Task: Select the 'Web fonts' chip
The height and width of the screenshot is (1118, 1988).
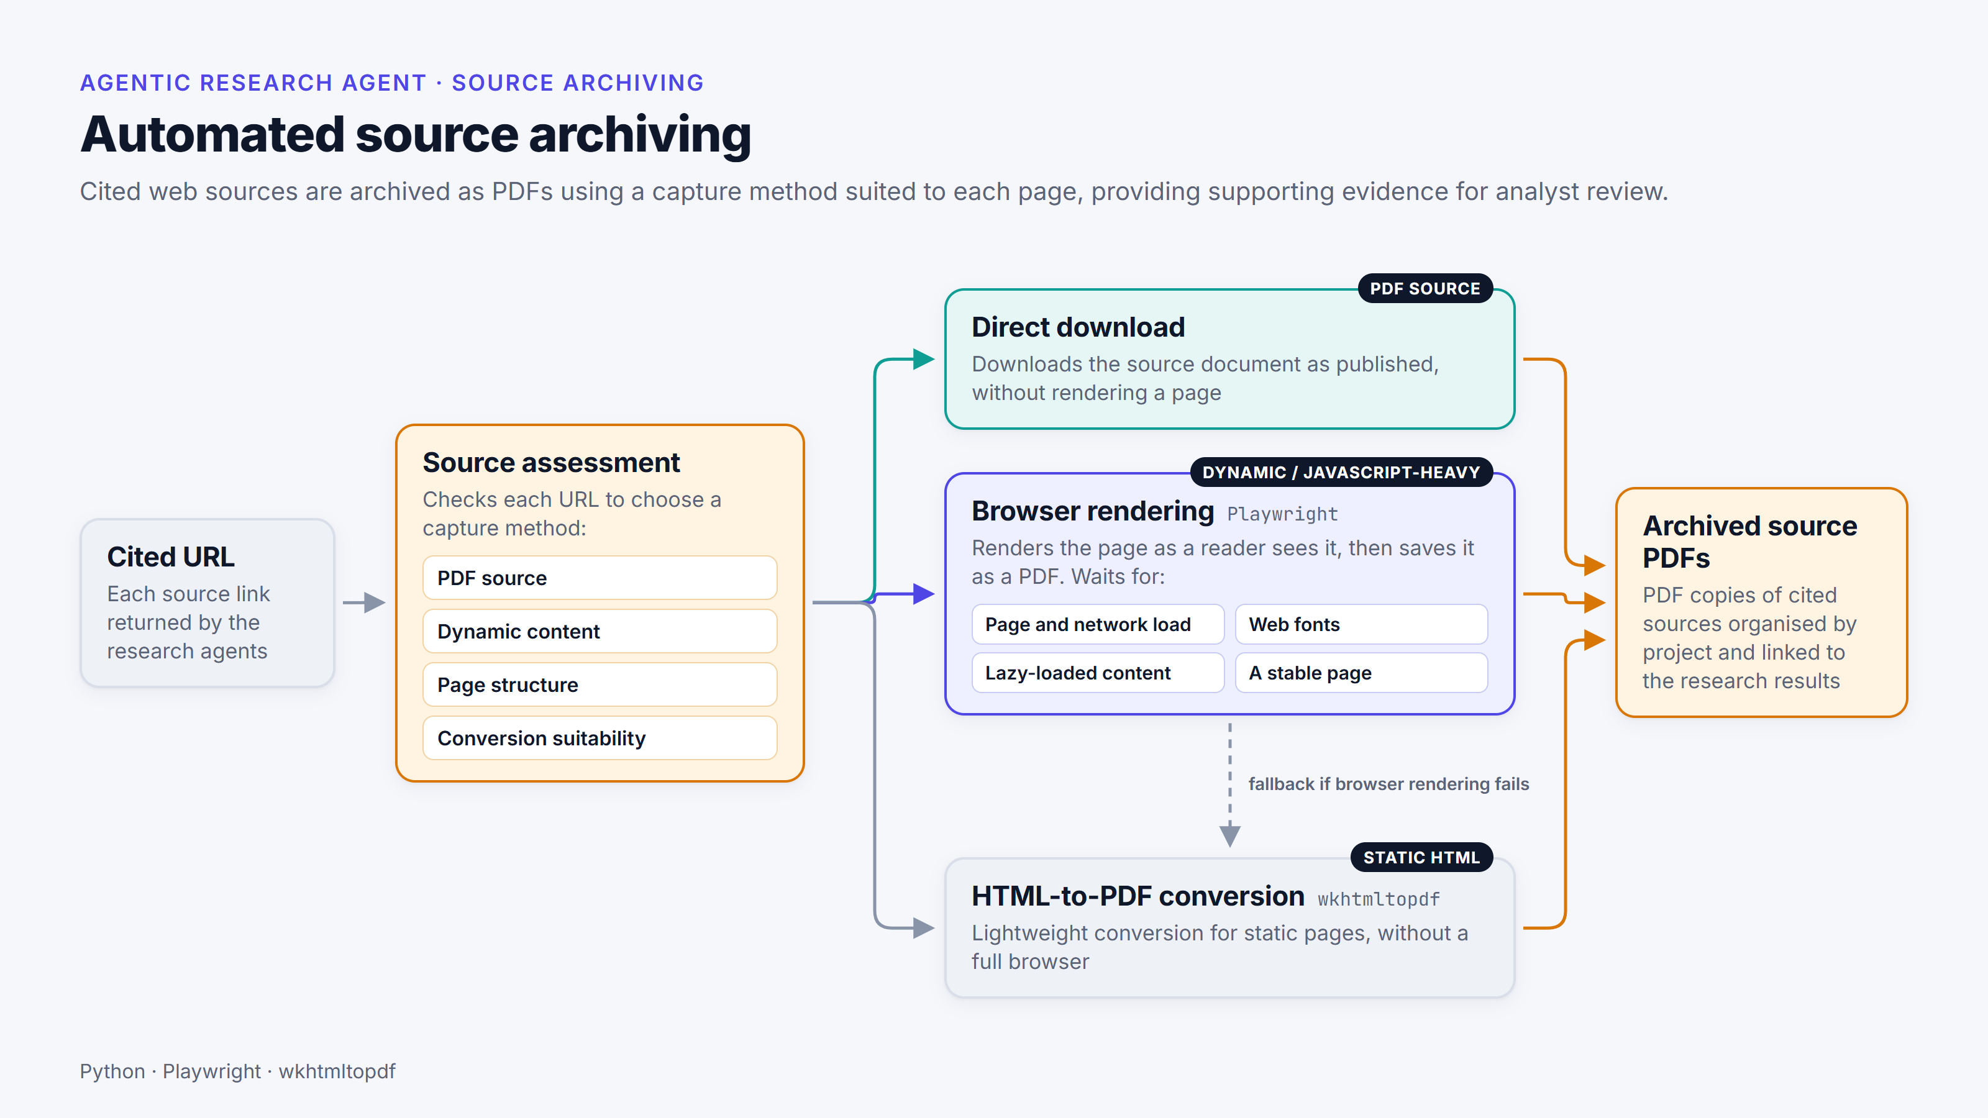Action: pos(1361,624)
